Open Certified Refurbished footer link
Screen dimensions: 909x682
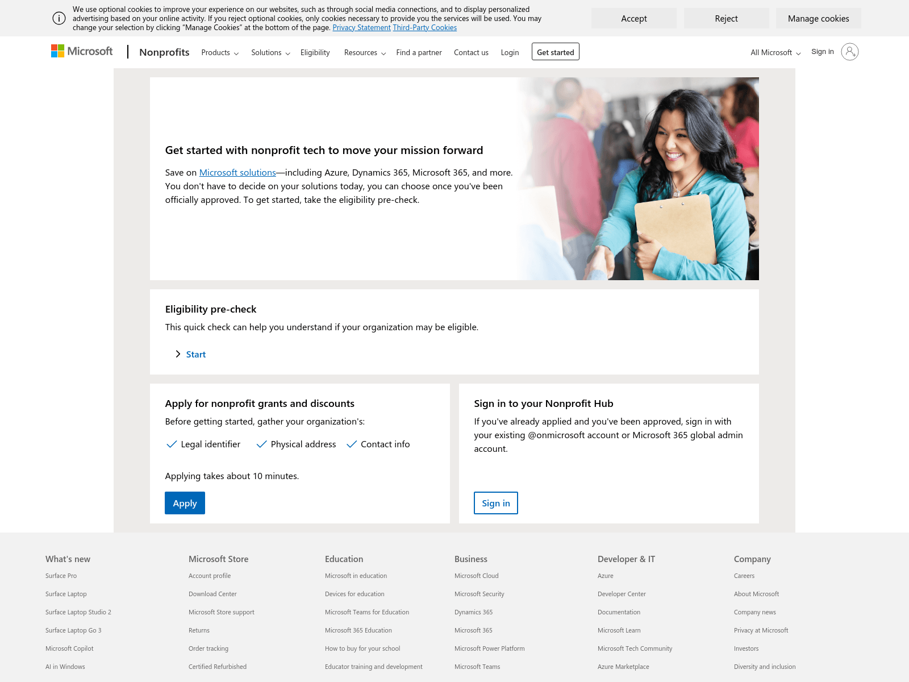pos(218,667)
